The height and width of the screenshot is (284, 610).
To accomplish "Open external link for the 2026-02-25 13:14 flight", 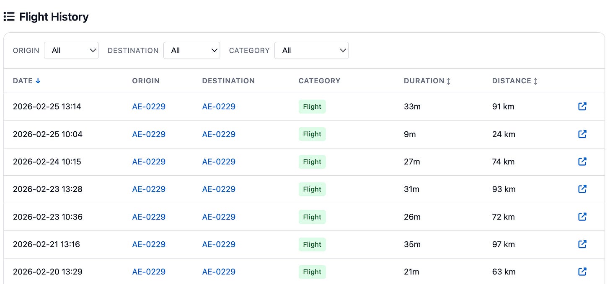I will click(582, 106).
